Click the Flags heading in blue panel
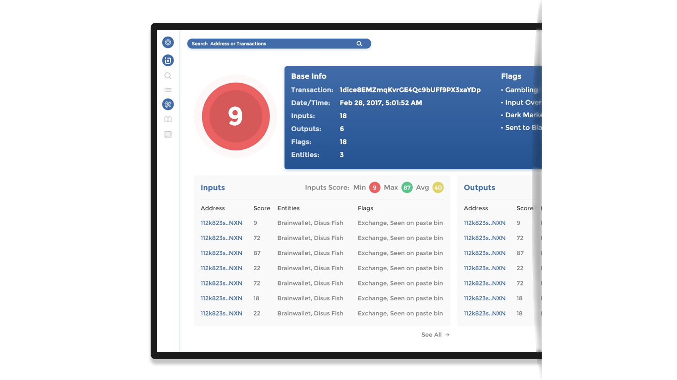The height and width of the screenshot is (380, 677). point(511,76)
